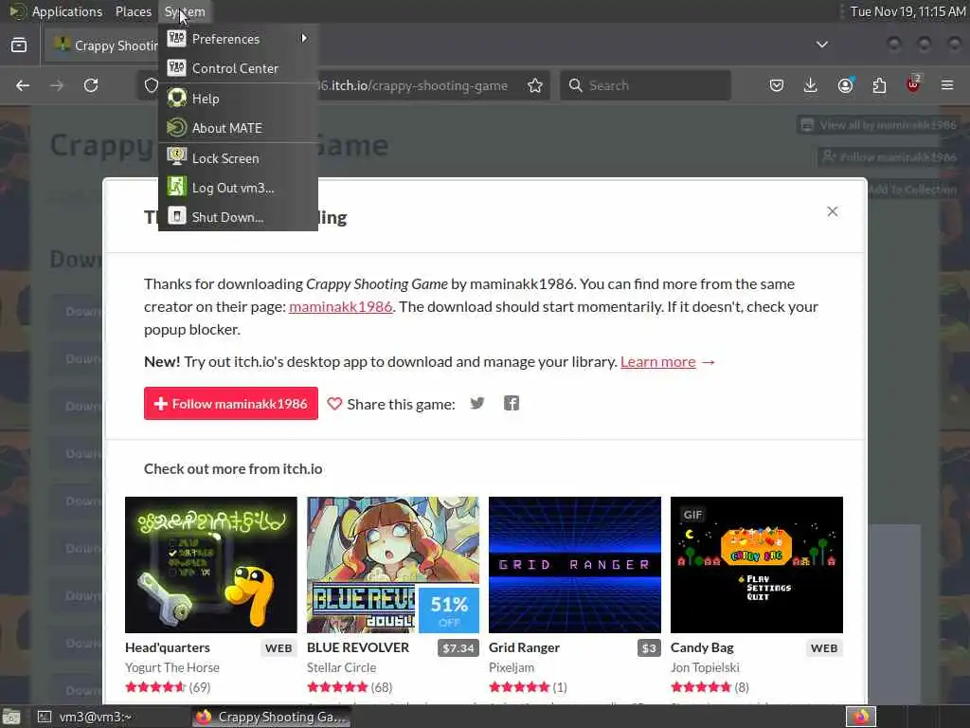Open Preferences submenu in System menu

click(x=238, y=38)
